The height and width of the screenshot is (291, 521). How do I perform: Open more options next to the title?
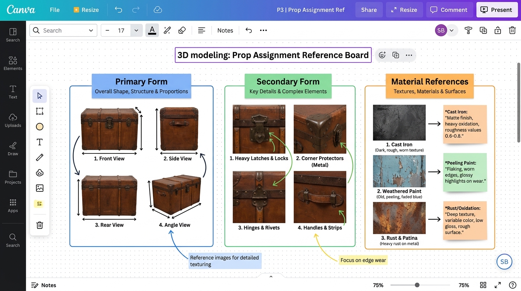click(409, 55)
